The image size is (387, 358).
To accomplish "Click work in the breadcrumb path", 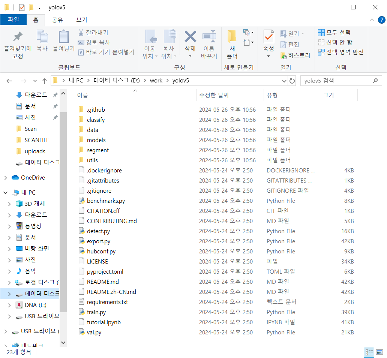I will point(156,81).
